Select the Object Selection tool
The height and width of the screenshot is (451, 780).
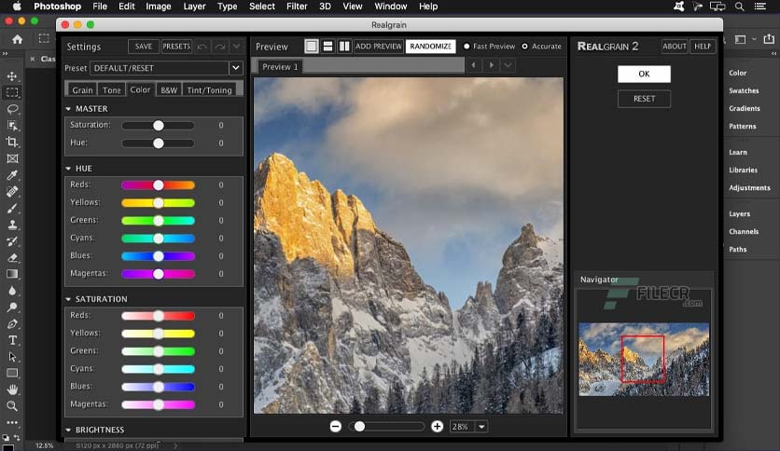click(x=12, y=125)
